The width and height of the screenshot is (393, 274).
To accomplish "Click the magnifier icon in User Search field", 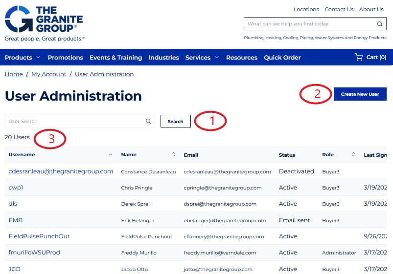I will pyautogui.click(x=148, y=122).
